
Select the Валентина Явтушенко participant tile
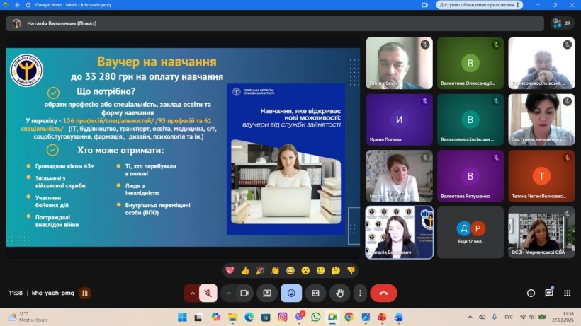[x=470, y=176]
